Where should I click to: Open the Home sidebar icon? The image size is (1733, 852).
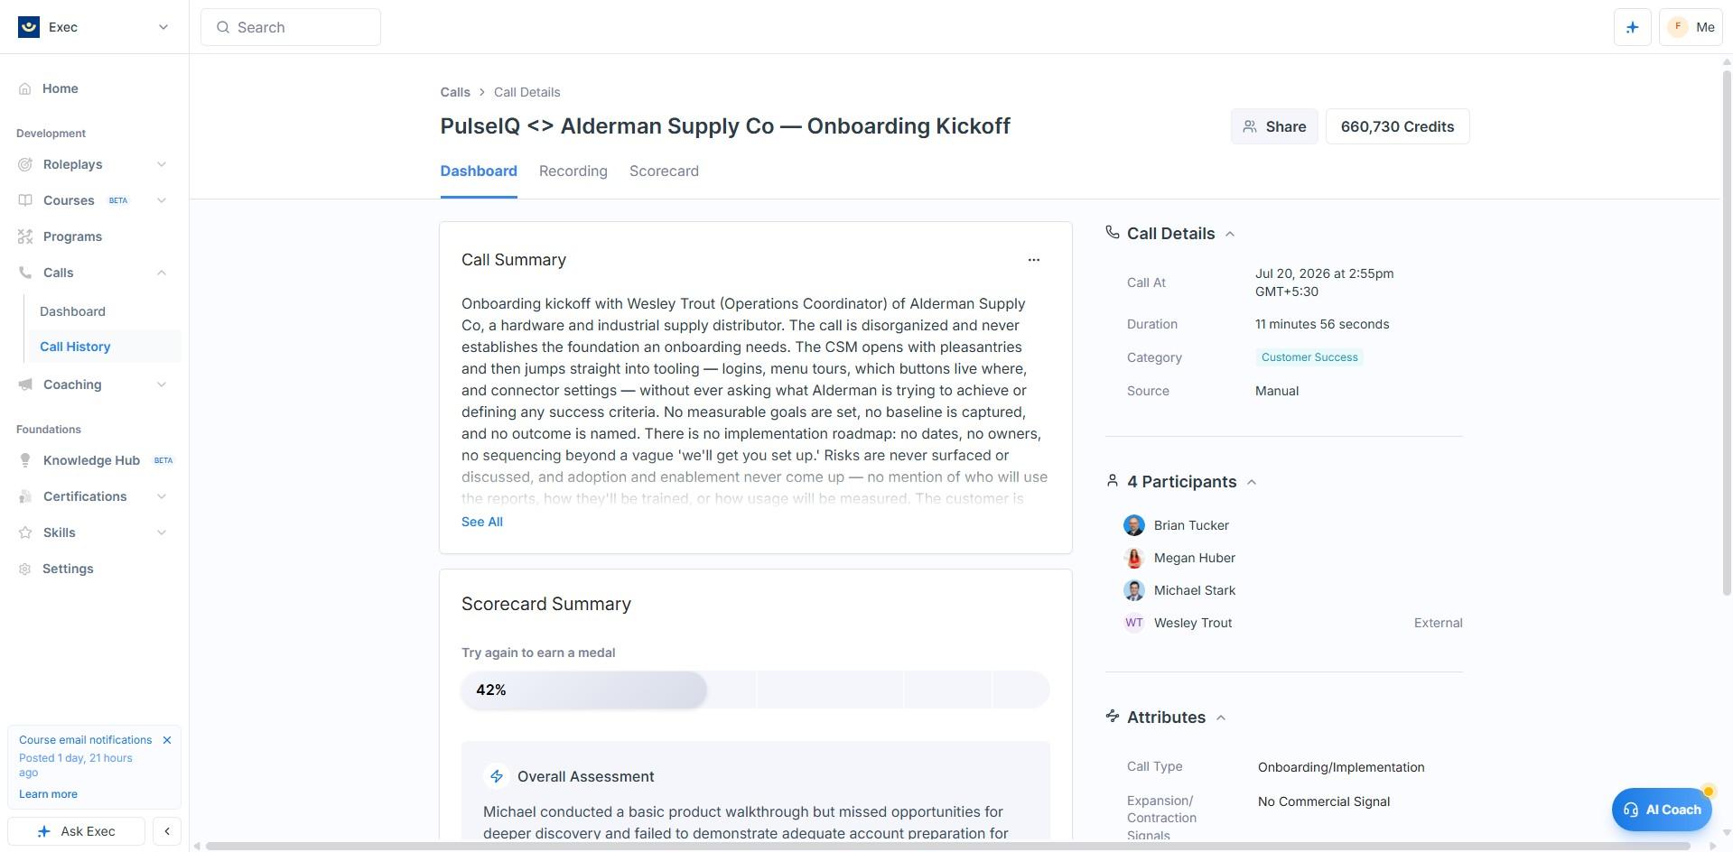tap(25, 88)
